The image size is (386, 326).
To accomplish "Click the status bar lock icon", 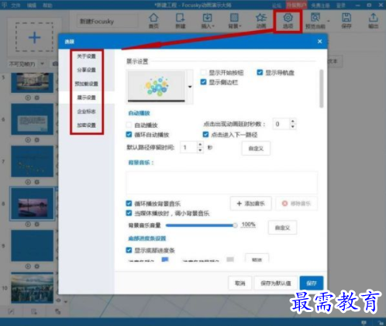I will [x=381, y=322].
